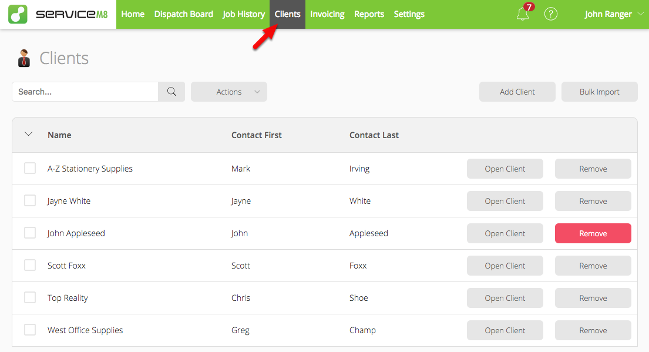Switch to the Dispatch Board tab
Viewport: 649px width, 352px height.
click(183, 14)
